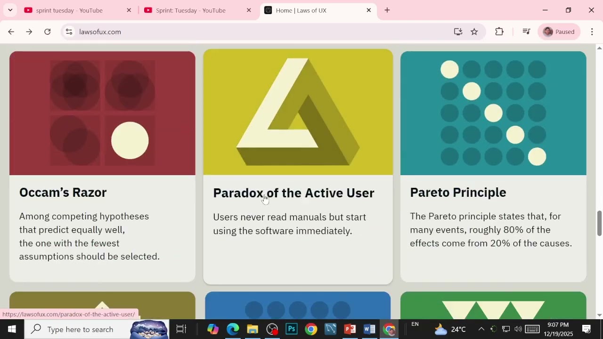Open a new browser tab
603x339 pixels.
pos(387,10)
